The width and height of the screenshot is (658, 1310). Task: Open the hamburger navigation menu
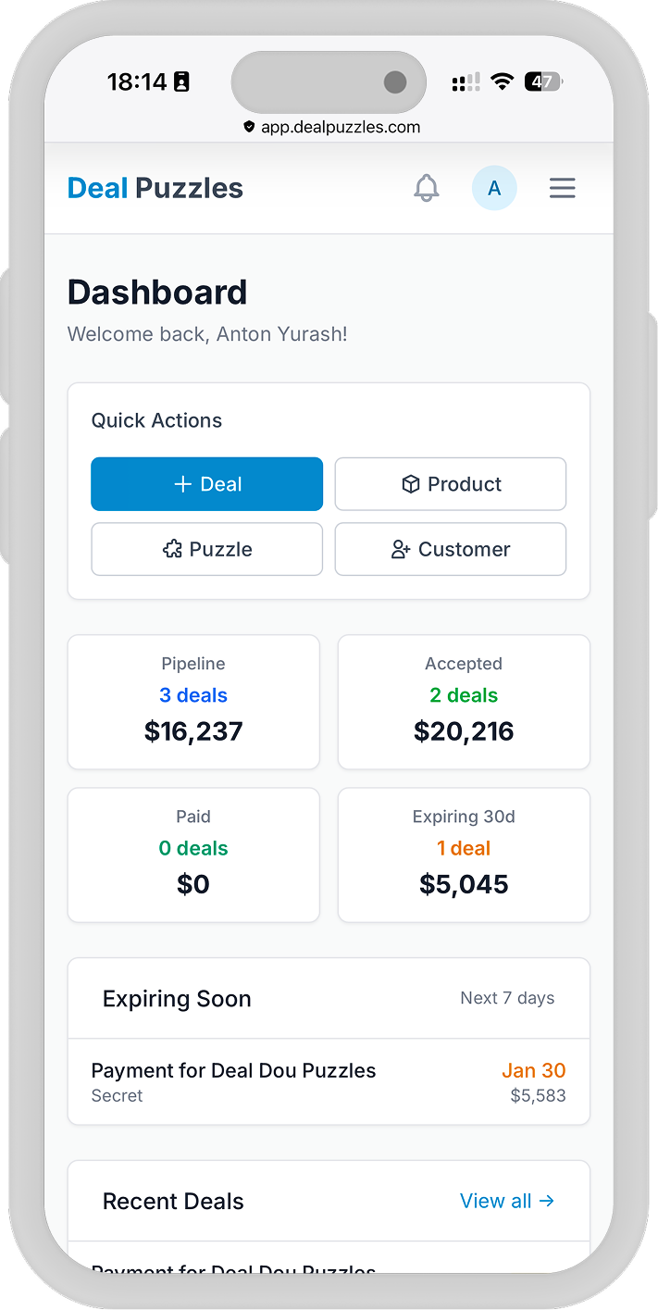563,189
